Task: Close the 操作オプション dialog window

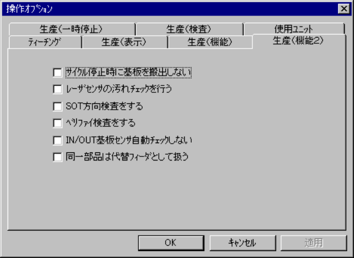Action: click(344, 9)
